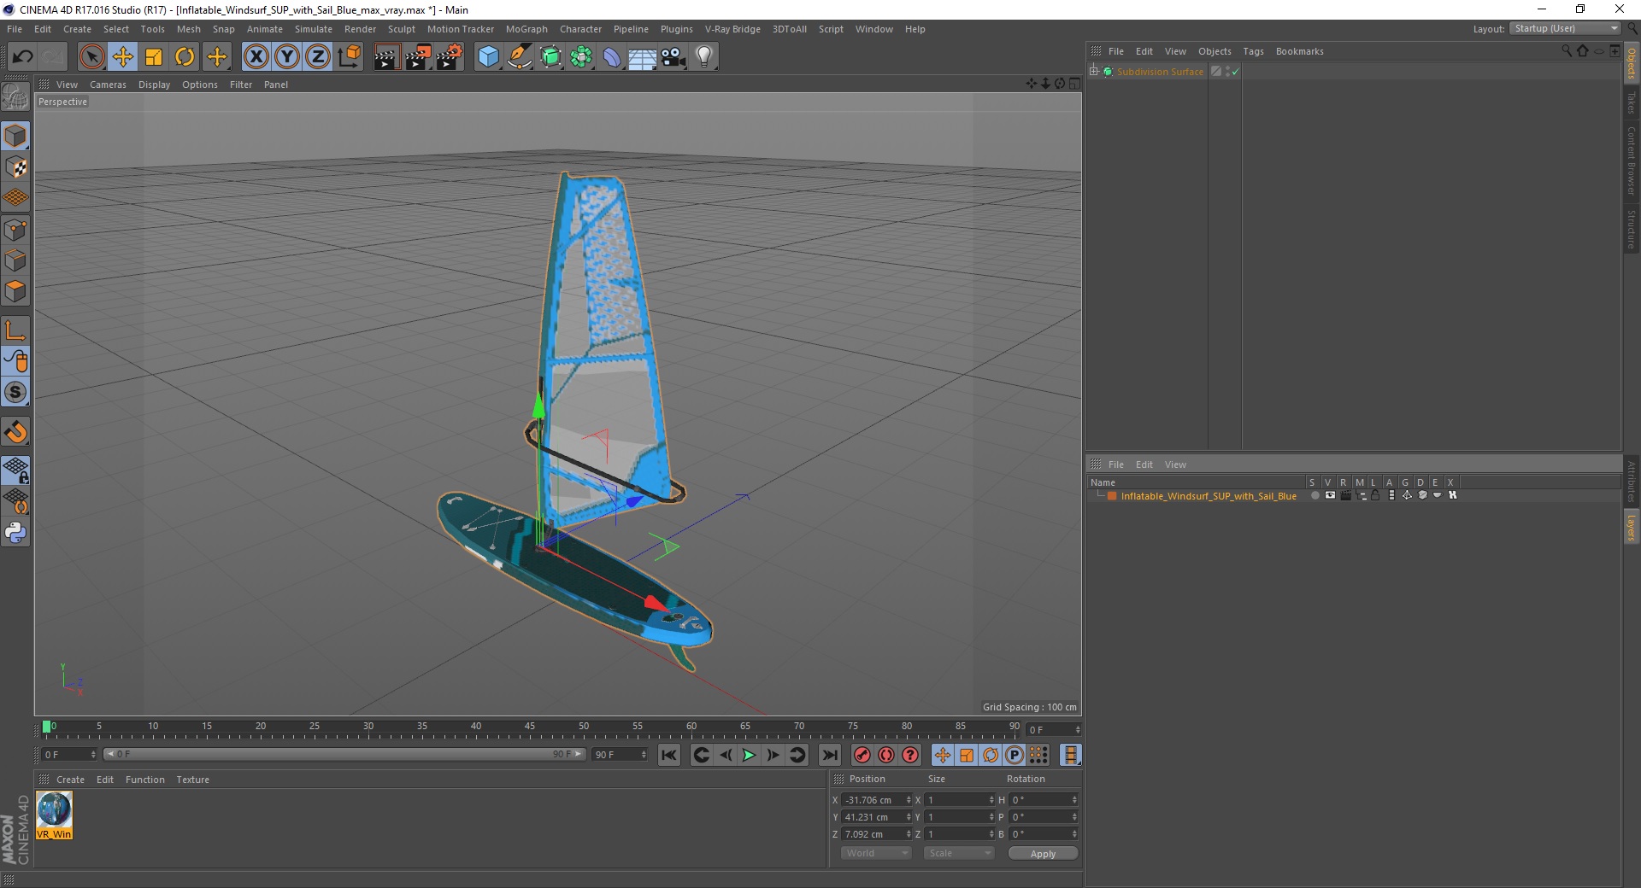
Task: Toggle Enable Axis mode icon
Action: 15,330
